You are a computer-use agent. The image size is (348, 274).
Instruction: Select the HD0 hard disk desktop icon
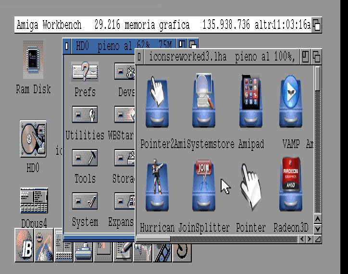(x=33, y=140)
